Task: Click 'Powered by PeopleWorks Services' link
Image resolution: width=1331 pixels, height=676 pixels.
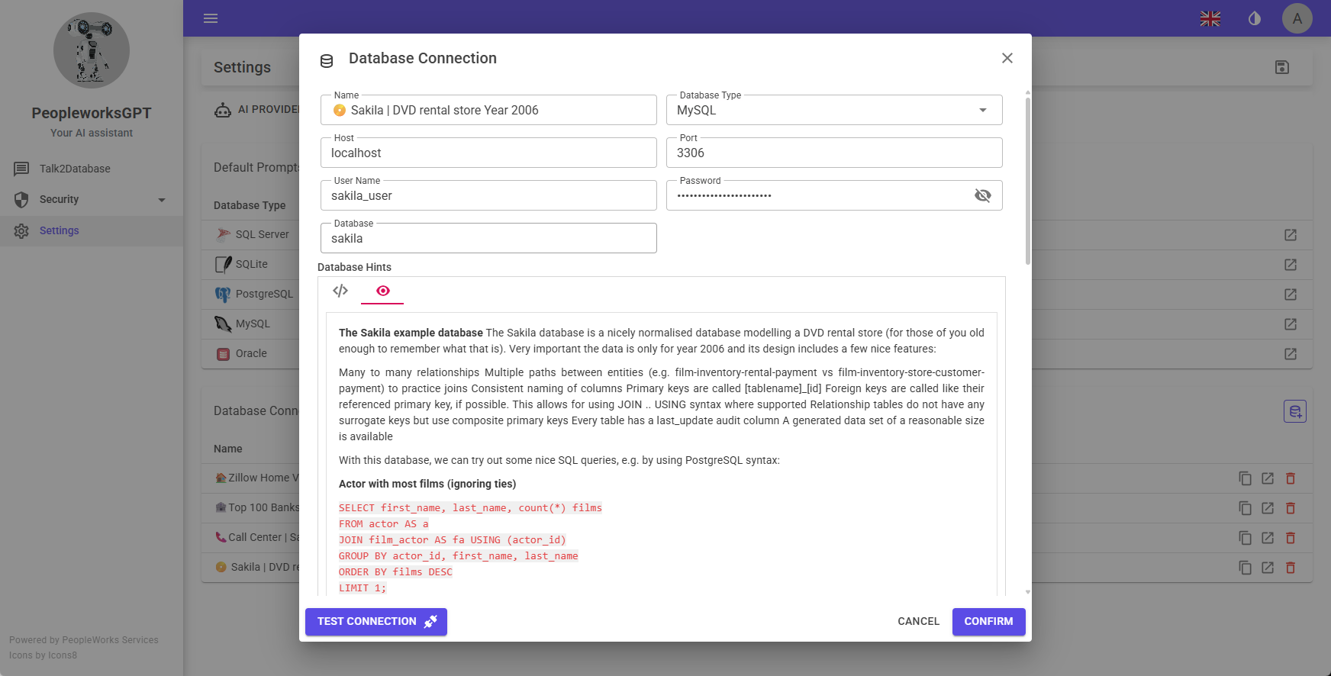Action: (84, 640)
